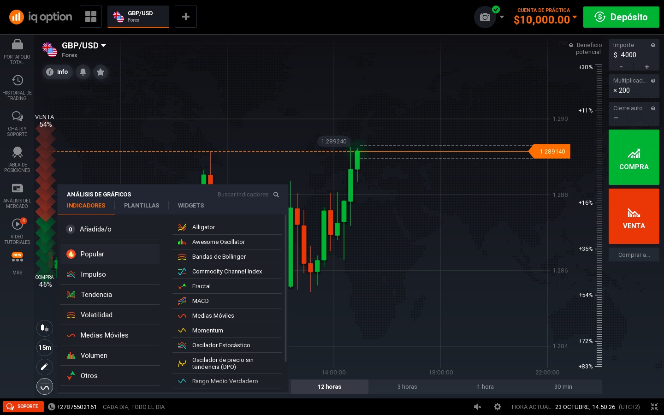Click the camera screenshot icon
The width and height of the screenshot is (664, 415).
pyautogui.click(x=485, y=17)
